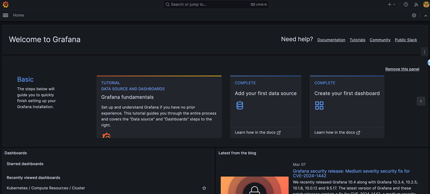The width and height of the screenshot is (430, 194).
Task: Open the panel three-dot menu
Action: tap(424, 51)
